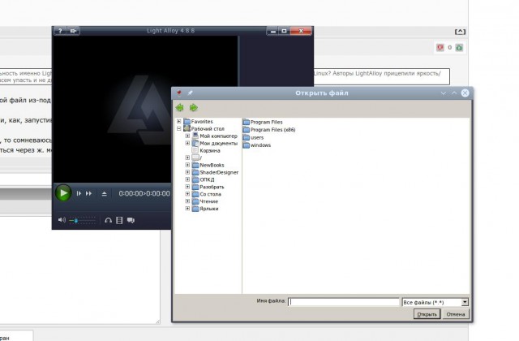This screenshot has width=519, height=341.
Task: Expand the ShaderDesigner folder node
Action: pos(187,172)
